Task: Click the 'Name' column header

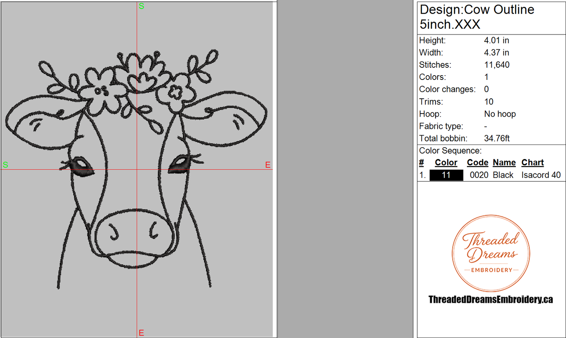Action: [504, 163]
